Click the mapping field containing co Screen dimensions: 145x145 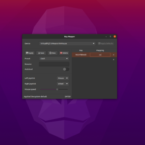100,55
